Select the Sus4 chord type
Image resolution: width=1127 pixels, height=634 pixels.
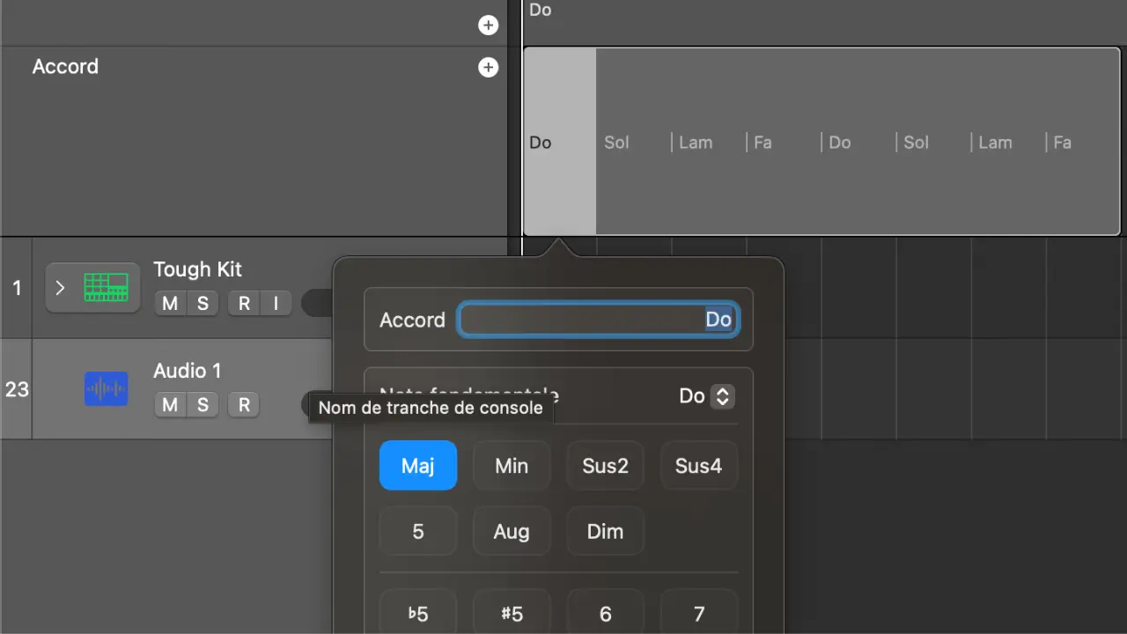pos(698,466)
